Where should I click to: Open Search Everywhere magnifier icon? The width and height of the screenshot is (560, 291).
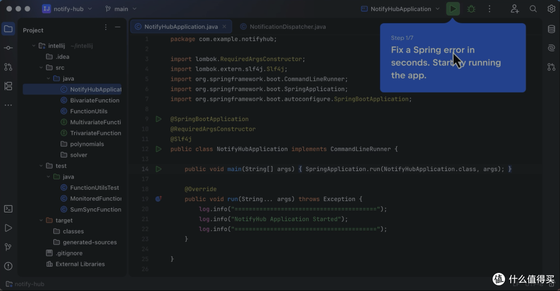(x=533, y=9)
